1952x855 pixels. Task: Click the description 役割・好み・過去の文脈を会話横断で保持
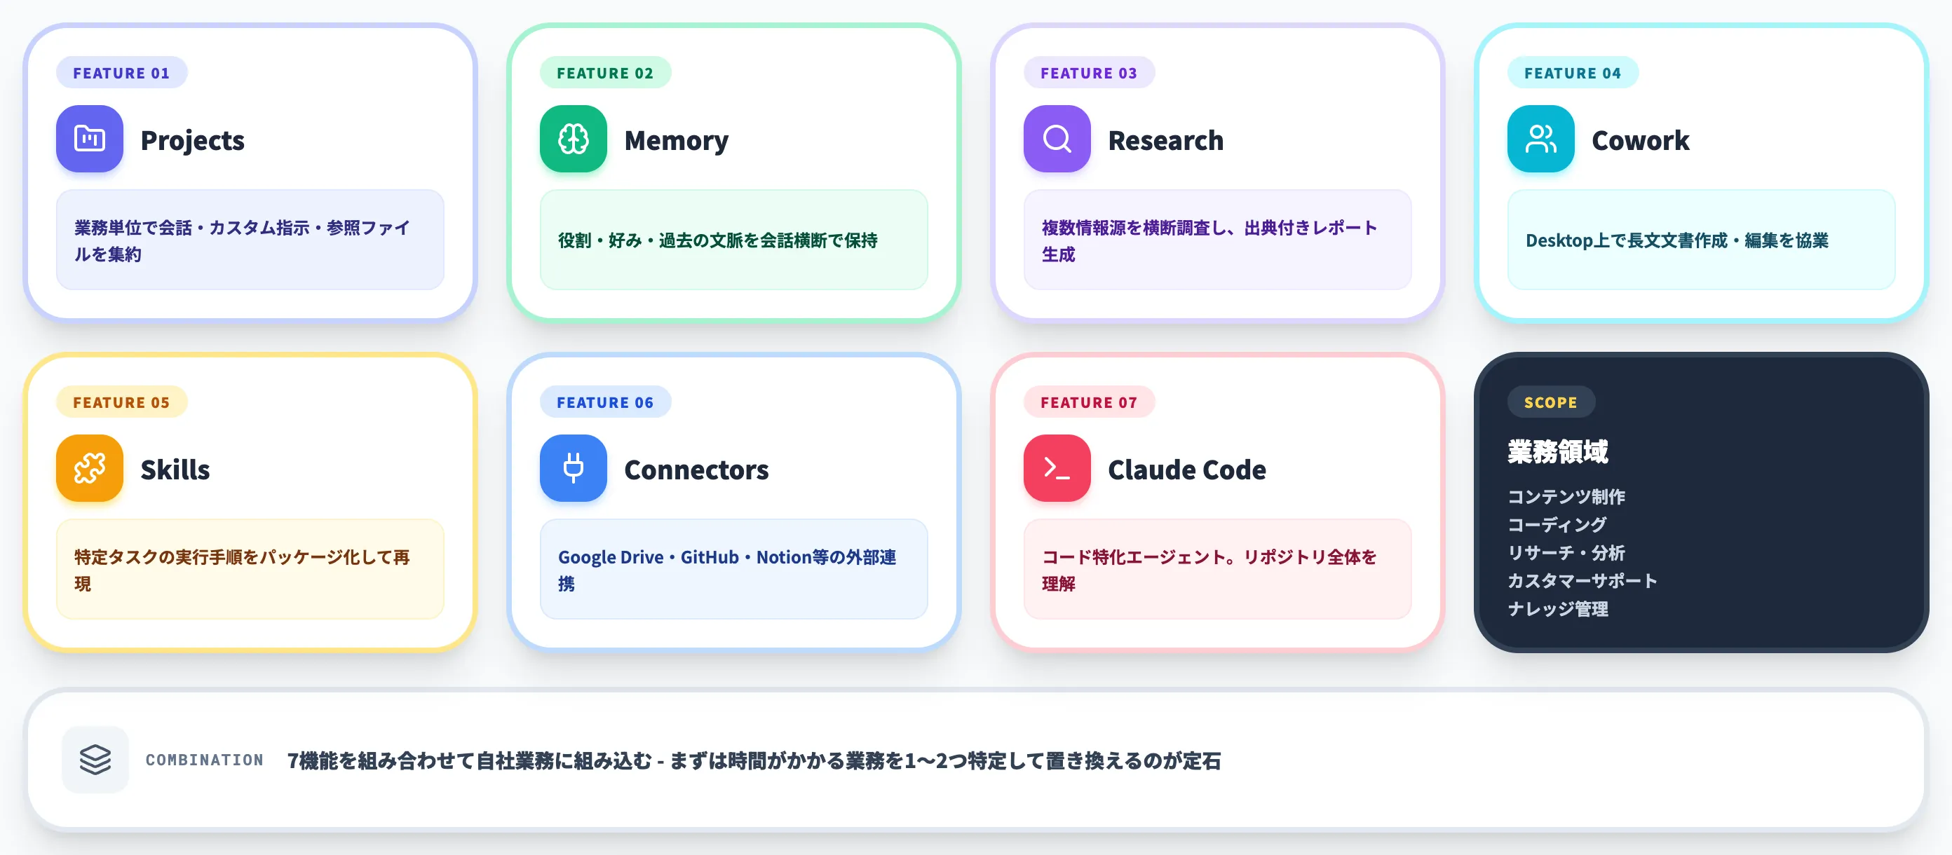(x=733, y=240)
